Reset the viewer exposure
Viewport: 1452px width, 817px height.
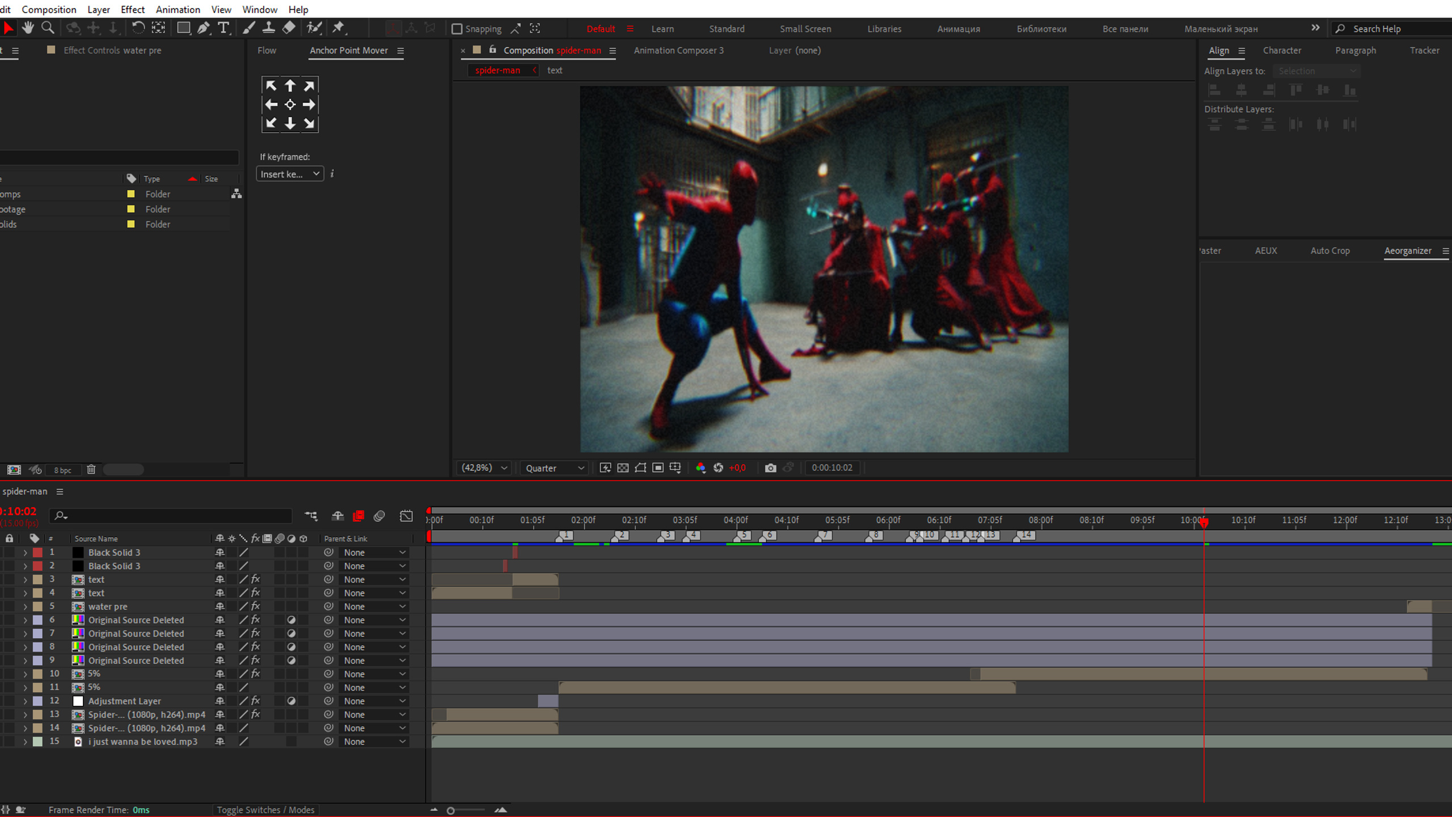coord(718,468)
